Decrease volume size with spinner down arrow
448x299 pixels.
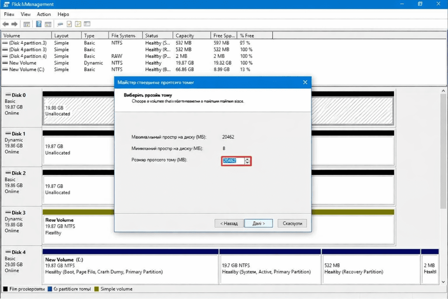coord(247,163)
